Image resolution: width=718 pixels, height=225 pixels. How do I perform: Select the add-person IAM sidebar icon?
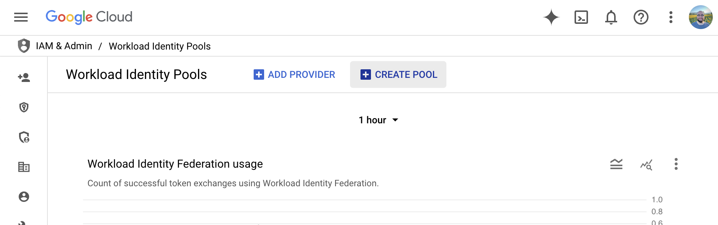[24, 77]
